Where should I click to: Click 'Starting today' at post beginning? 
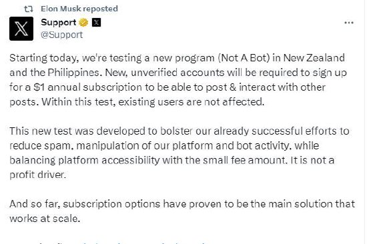click(x=44, y=58)
